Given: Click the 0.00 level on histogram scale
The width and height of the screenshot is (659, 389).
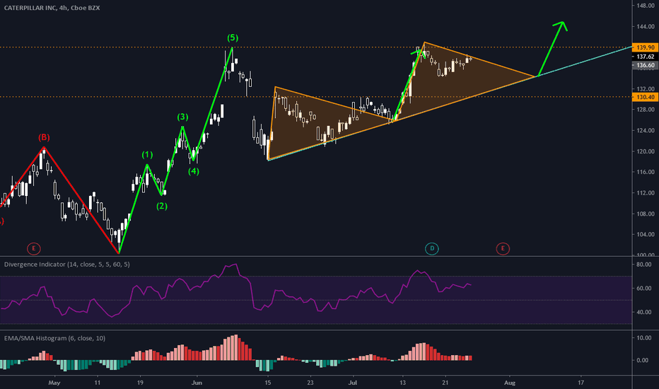Looking at the screenshot, I should tap(643, 361).
